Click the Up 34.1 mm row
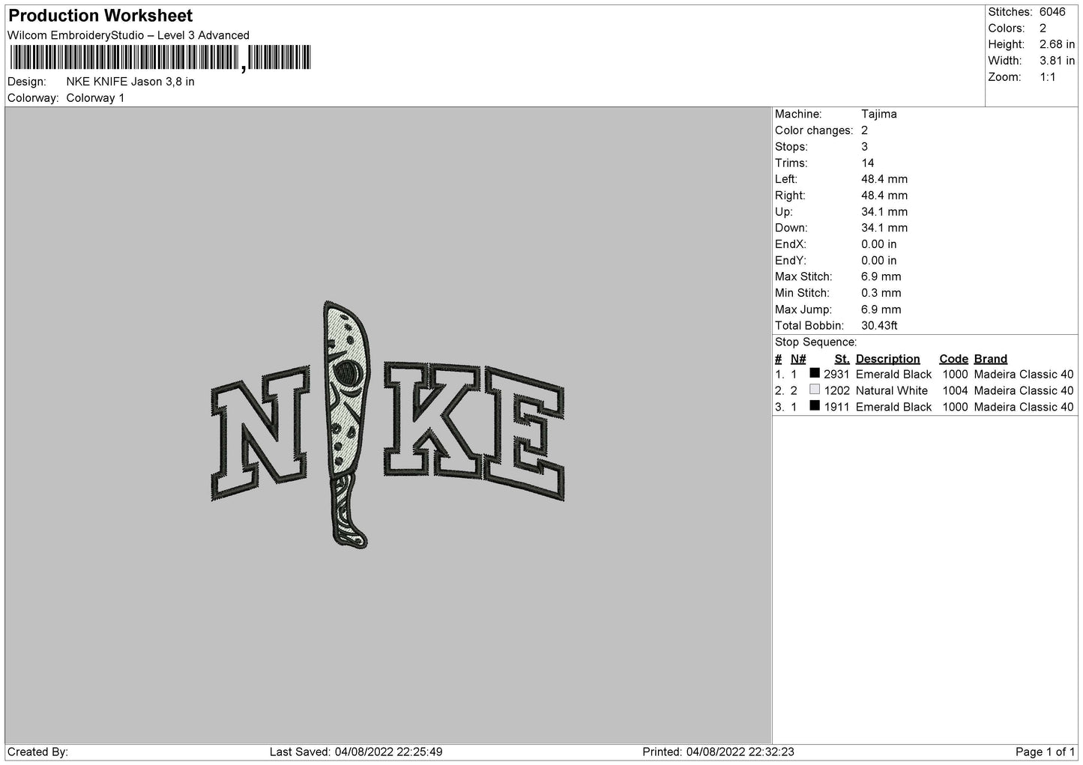The image size is (1083, 765). (x=841, y=212)
